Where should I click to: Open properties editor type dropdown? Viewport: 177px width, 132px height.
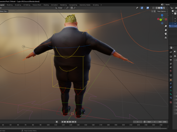172,47
